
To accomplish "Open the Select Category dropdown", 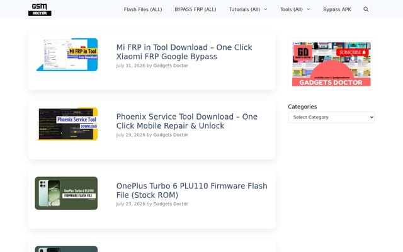I will (x=331, y=117).
